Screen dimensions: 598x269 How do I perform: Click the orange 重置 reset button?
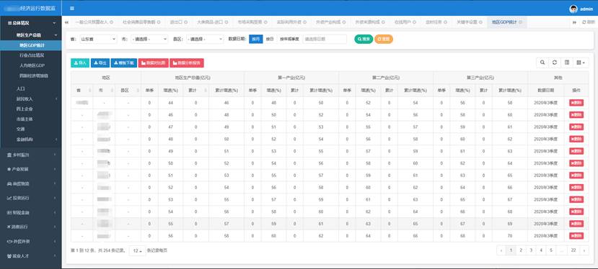click(x=384, y=39)
